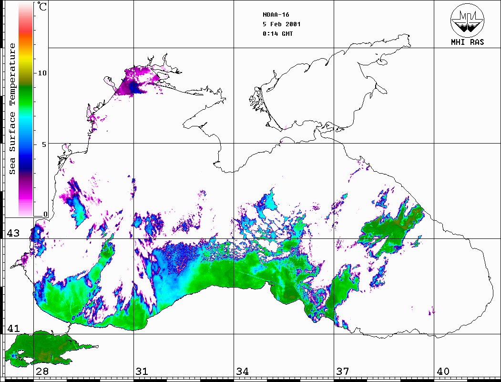
Task: Click the 'MHI RAS' text label
Action: [468, 42]
